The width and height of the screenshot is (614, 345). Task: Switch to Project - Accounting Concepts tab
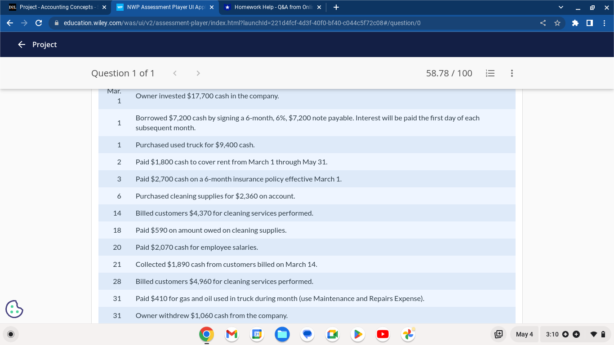(57, 7)
